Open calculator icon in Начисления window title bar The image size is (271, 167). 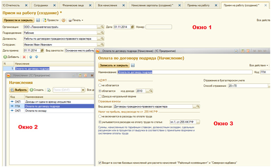[80, 76]
